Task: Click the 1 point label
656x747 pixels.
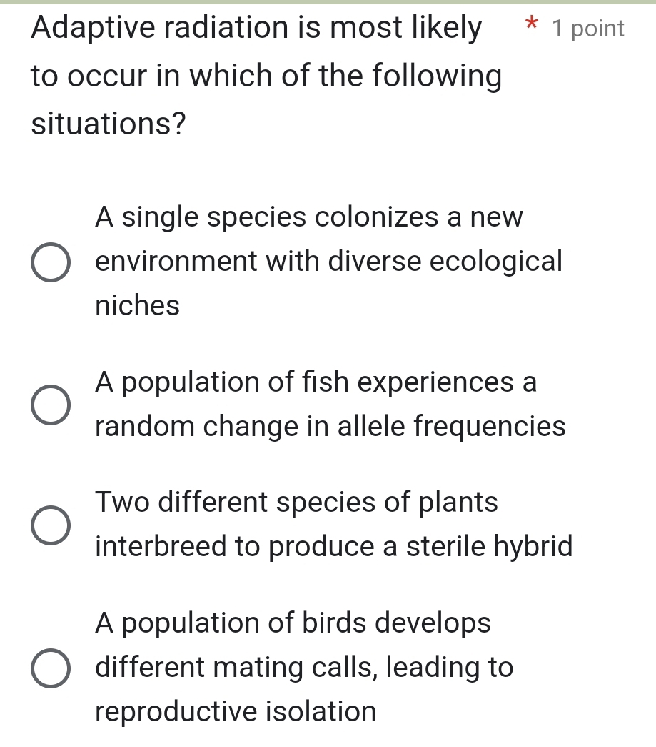Action: tap(587, 29)
